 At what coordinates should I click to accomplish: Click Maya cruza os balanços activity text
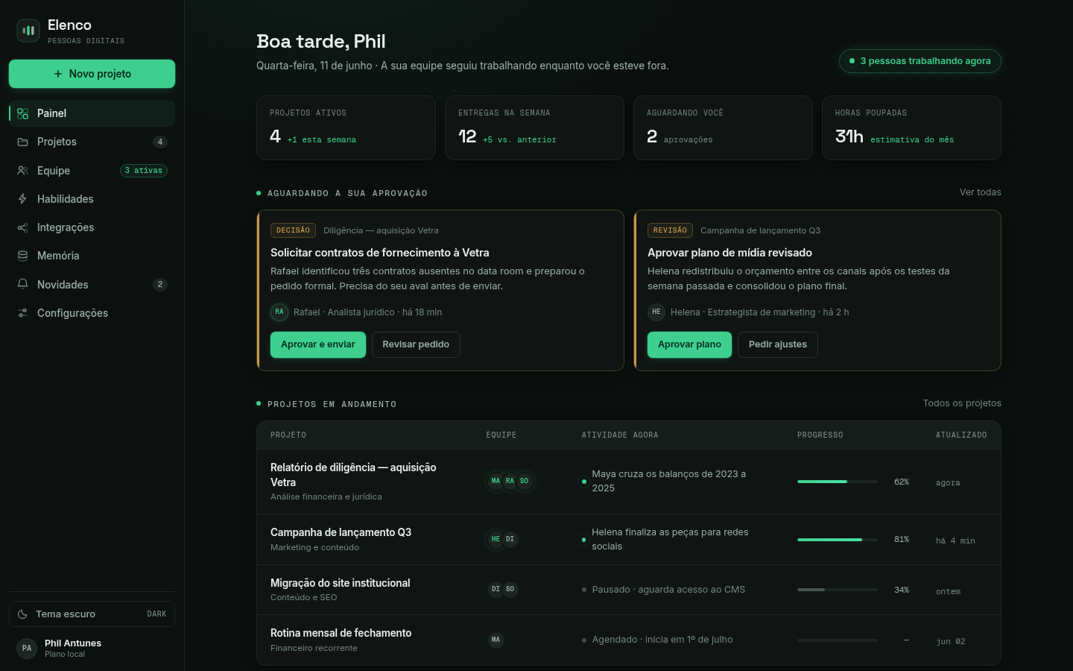coord(669,481)
